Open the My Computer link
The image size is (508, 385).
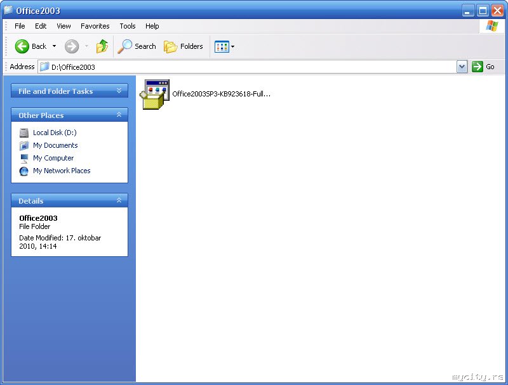click(x=53, y=158)
